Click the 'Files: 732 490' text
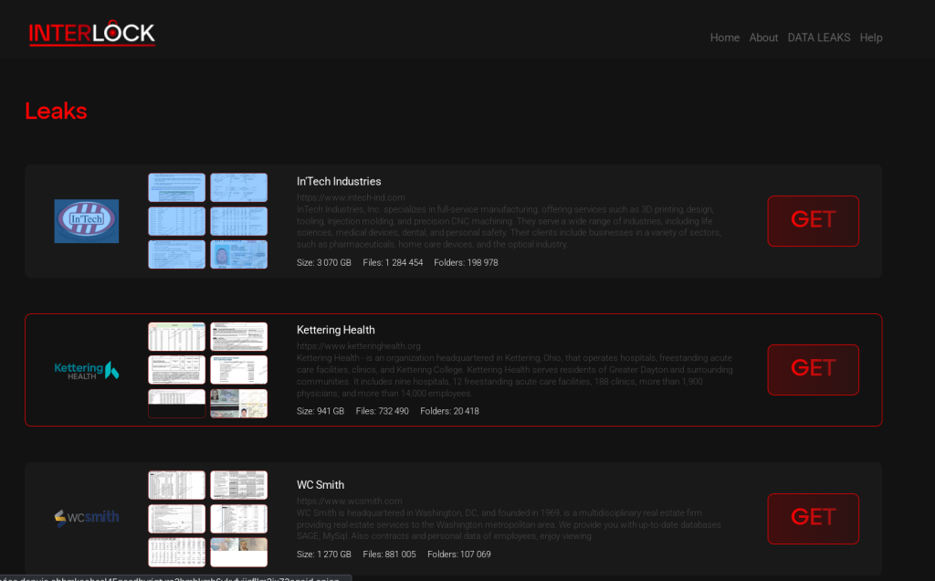935x581 pixels. (x=383, y=411)
